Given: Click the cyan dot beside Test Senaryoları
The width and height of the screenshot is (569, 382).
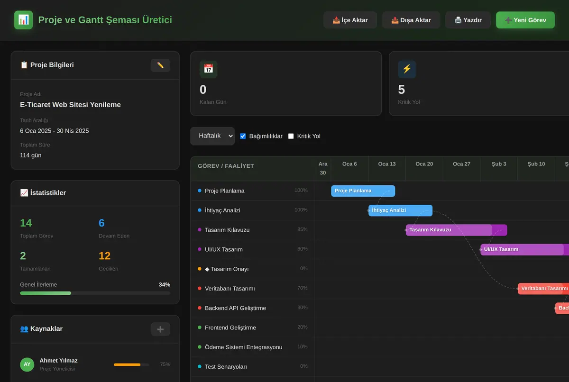Looking at the screenshot, I should coord(200,366).
